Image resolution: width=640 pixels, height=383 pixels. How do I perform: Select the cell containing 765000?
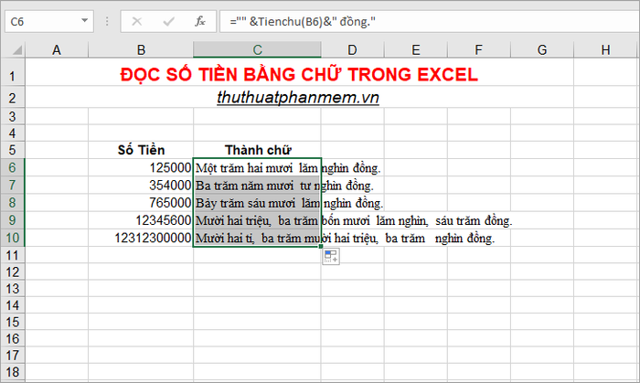[141, 203]
